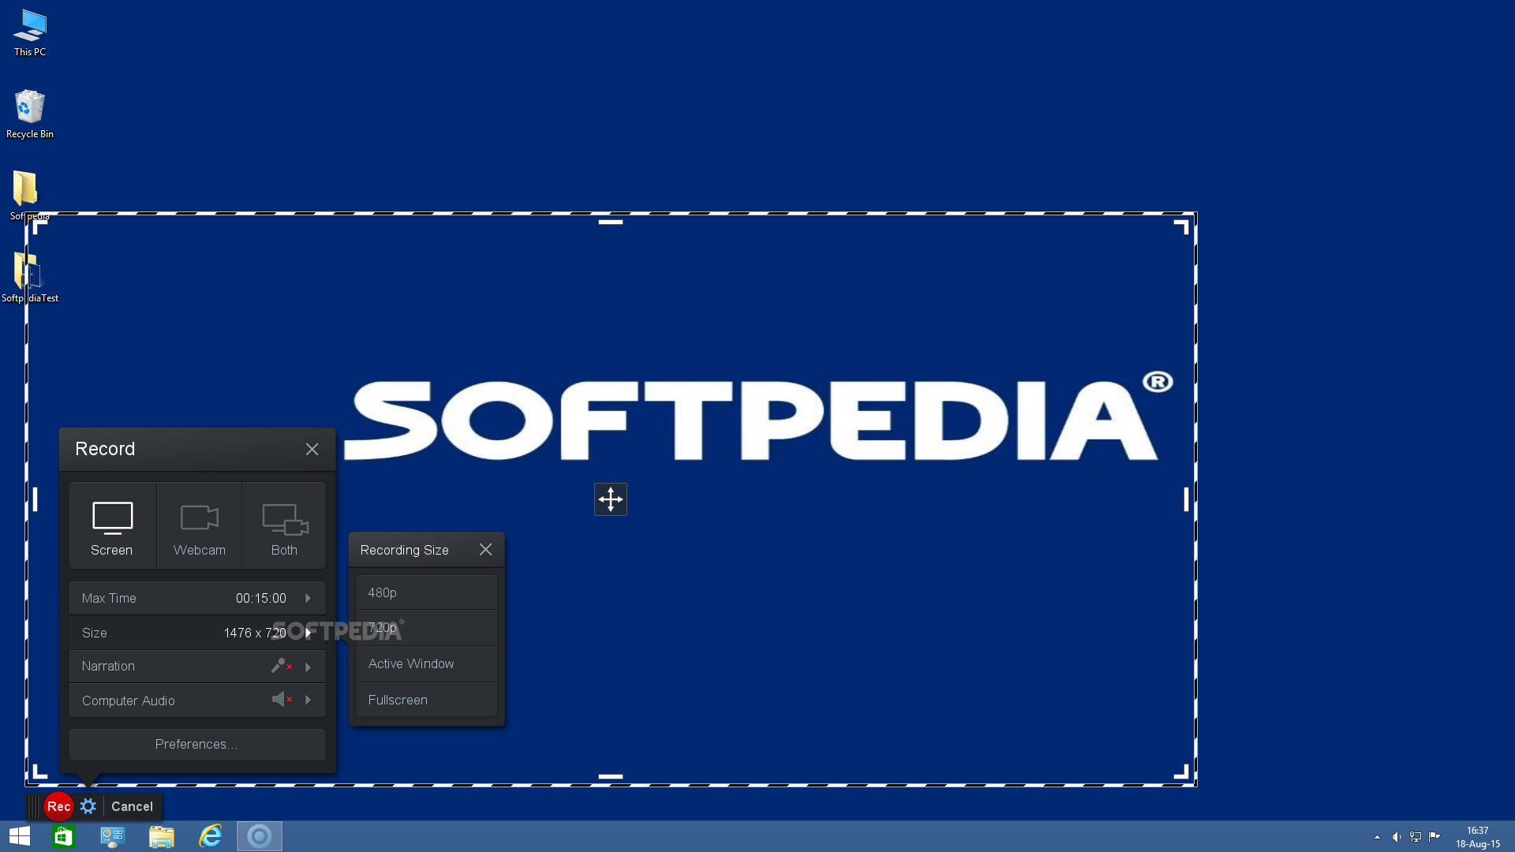Select SoftpediaTest folder desktop icon
The height and width of the screenshot is (852, 1515).
pos(30,278)
